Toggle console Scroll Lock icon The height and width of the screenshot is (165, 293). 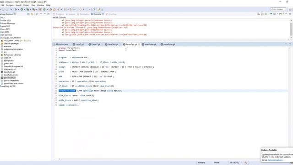(262, 14)
